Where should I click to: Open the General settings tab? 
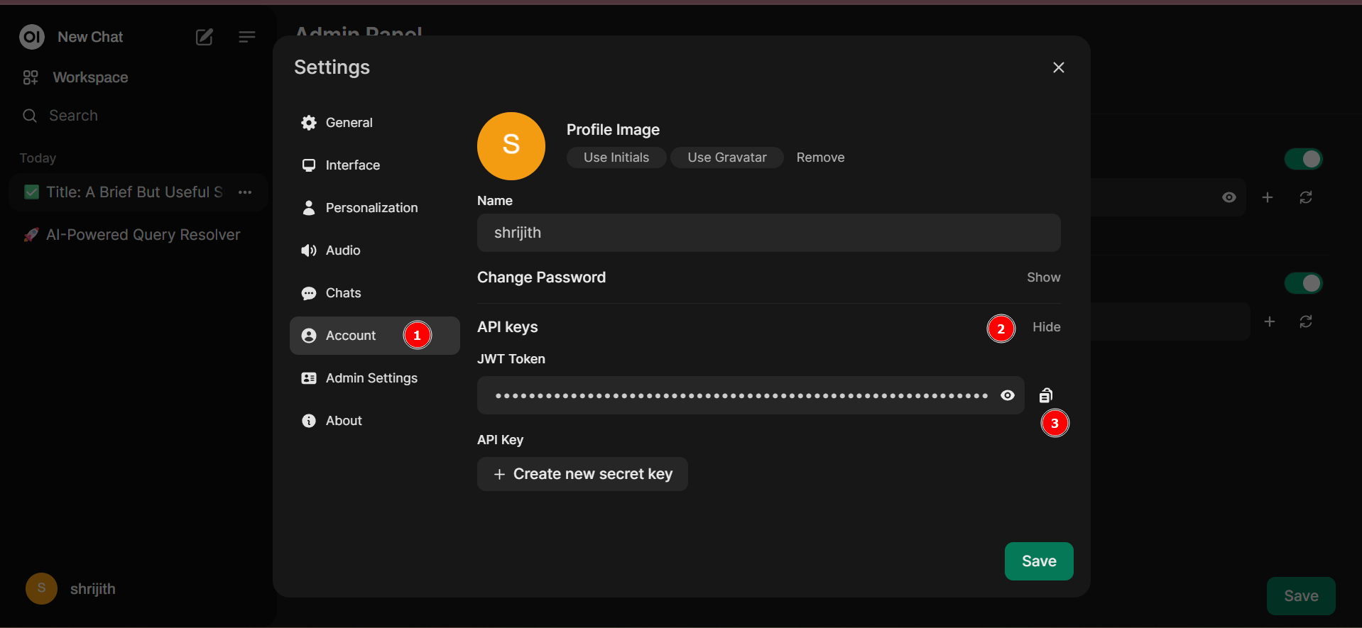(x=348, y=123)
